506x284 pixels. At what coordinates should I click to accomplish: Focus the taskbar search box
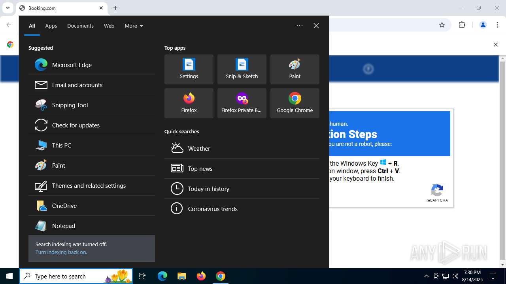(x=76, y=276)
